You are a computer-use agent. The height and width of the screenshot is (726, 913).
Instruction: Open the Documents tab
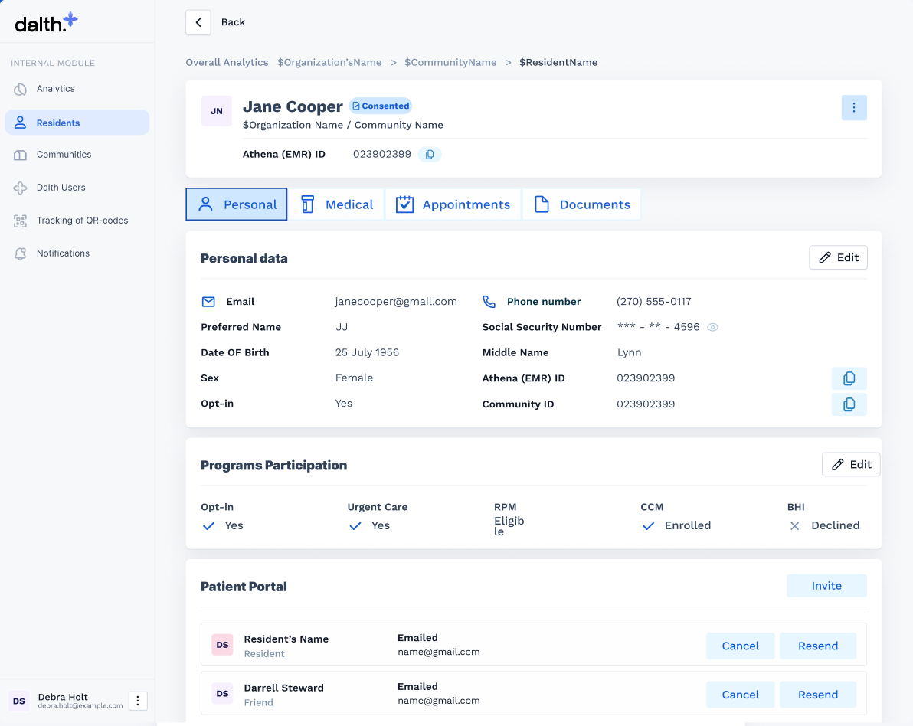click(x=581, y=204)
